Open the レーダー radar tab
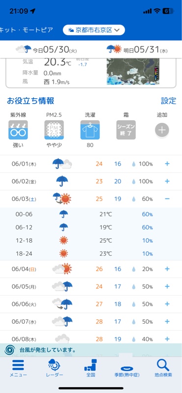This screenshot has width=182, height=393. point(55,367)
